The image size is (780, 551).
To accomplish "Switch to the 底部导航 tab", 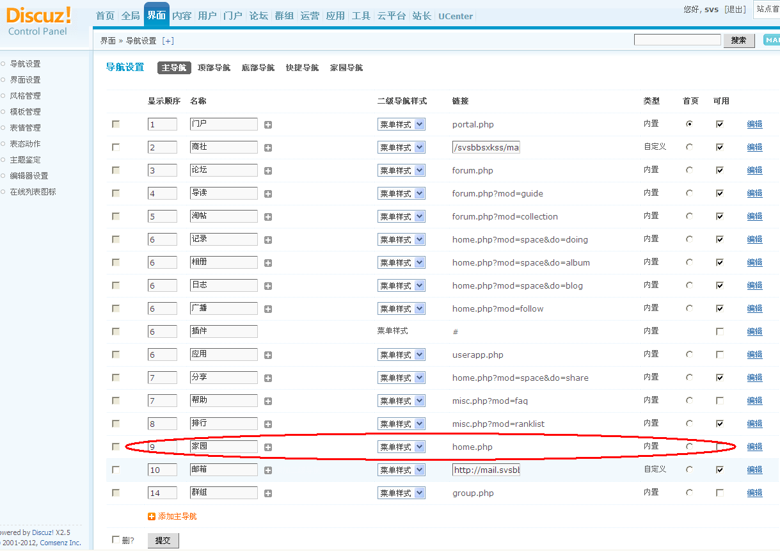I will (x=258, y=68).
